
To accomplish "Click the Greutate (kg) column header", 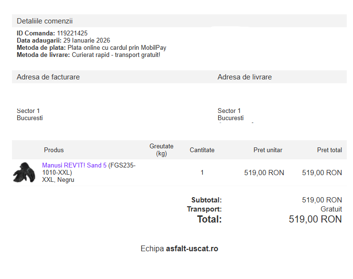I will pos(161,150).
